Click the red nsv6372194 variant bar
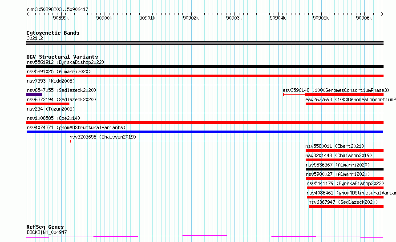 (48, 104)
